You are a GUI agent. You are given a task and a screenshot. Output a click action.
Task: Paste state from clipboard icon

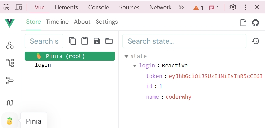pyautogui.click(x=85, y=41)
